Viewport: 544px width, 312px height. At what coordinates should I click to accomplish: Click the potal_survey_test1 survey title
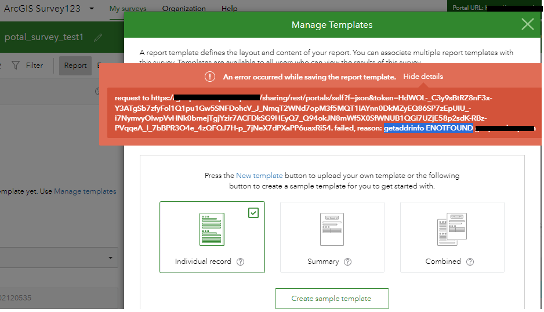[x=44, y=37]
